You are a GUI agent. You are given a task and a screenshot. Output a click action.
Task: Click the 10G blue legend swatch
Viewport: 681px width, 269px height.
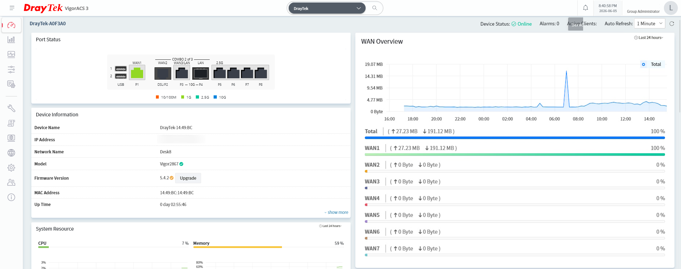point(215,97)
